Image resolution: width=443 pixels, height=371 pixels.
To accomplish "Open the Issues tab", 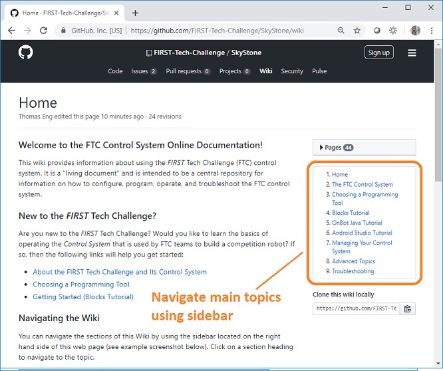I will coord(144,71).
